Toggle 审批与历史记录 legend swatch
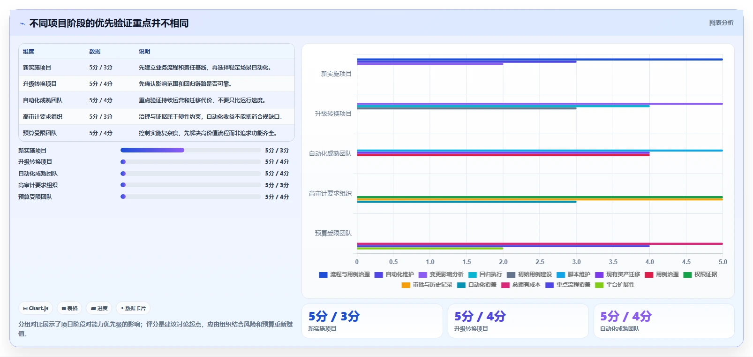 (x=406, y=285)
